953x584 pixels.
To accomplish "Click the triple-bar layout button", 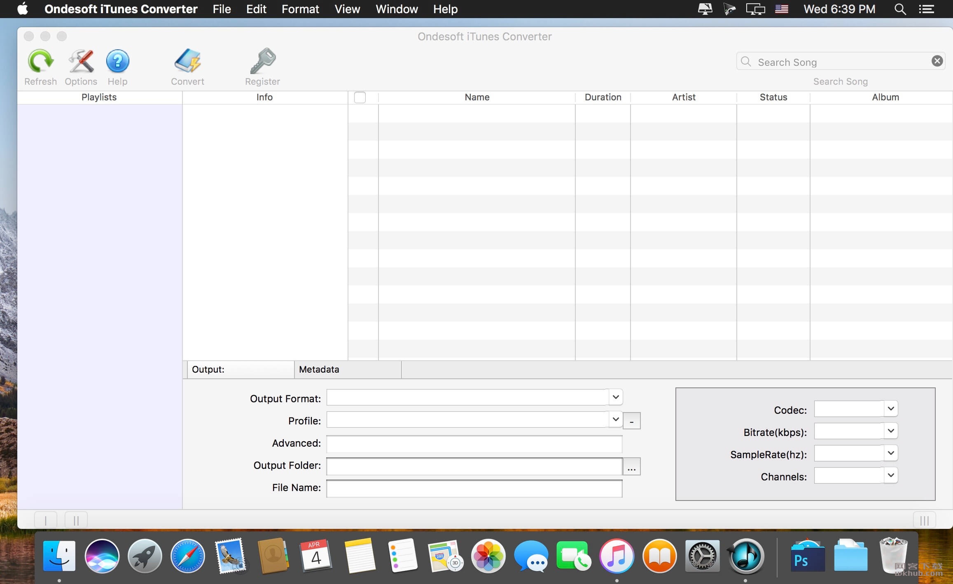I will (925, 520).
